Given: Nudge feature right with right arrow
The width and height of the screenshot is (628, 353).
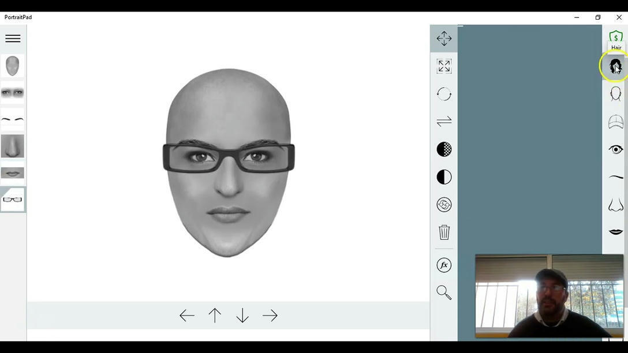Looking at the screenshot, I should (270, 316).
